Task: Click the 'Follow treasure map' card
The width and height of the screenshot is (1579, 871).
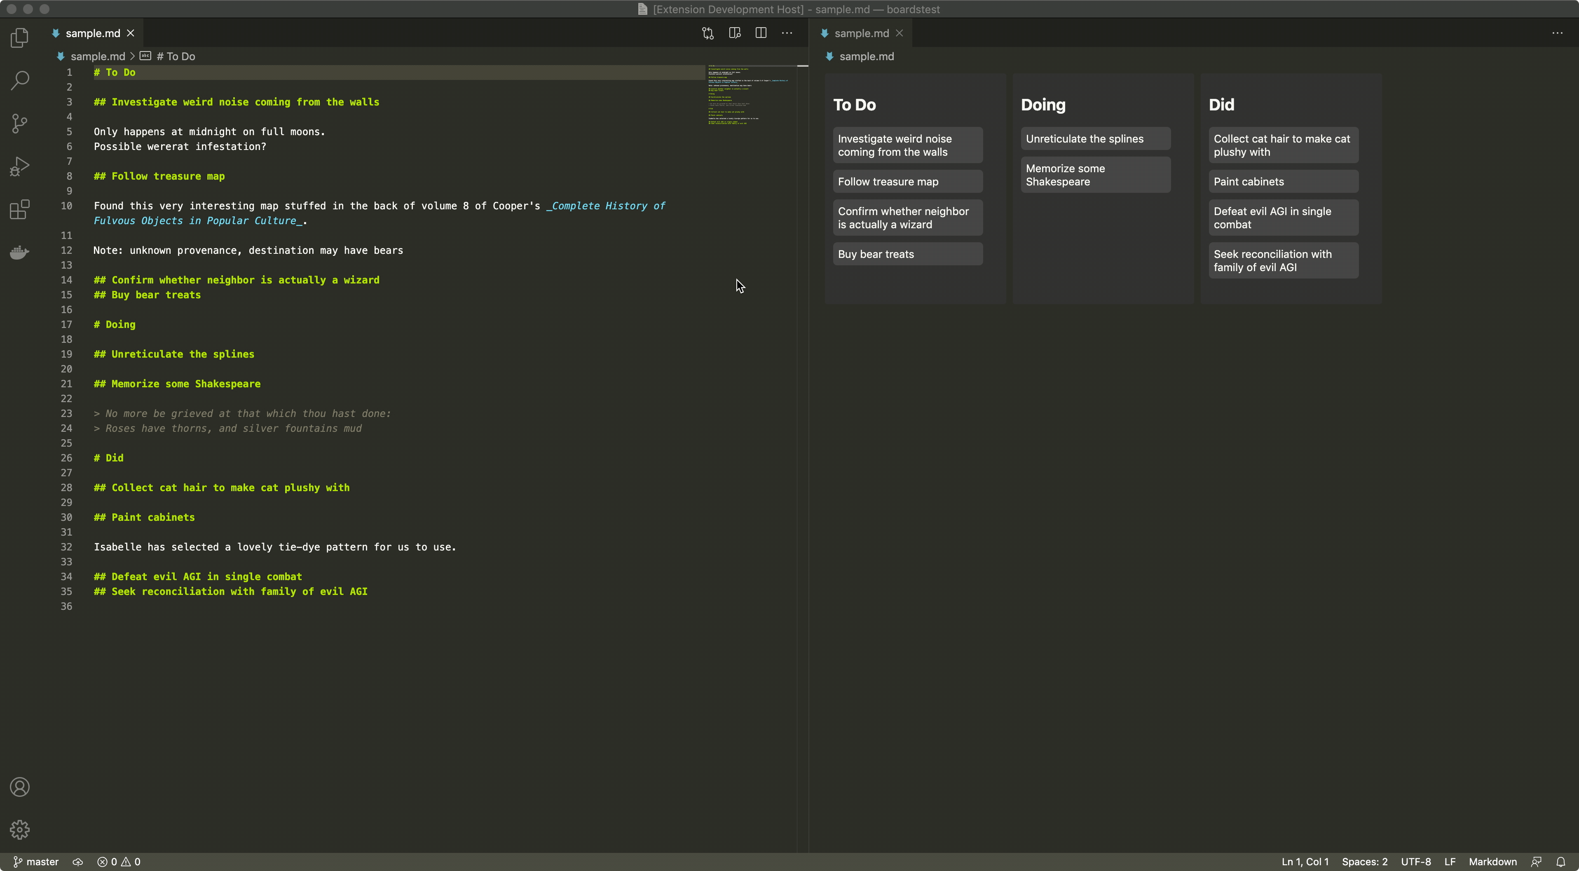Action: coord(907,181)
